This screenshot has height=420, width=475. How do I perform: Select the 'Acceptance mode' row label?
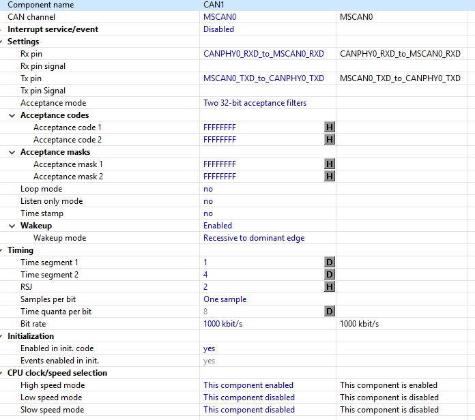coord(53,103)
